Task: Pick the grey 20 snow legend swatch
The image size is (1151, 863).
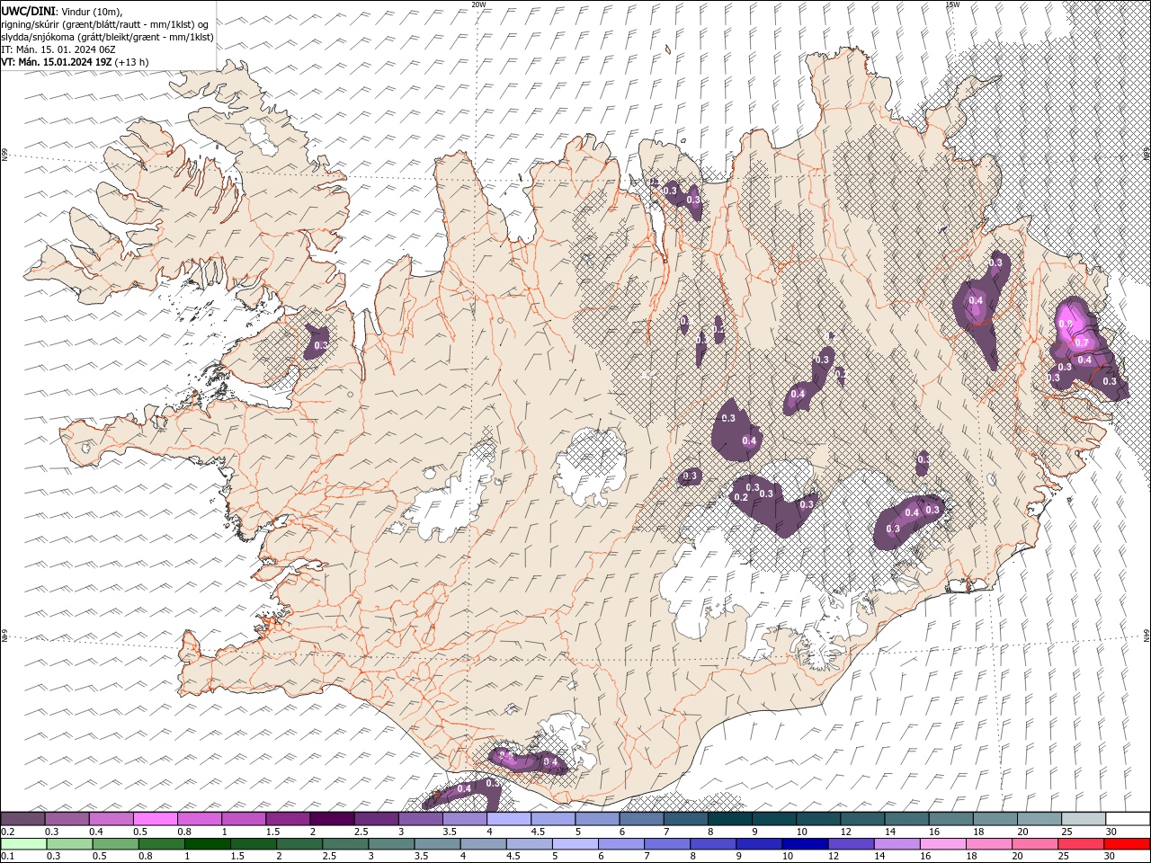Action: pyautogui.click(x=1039, y=819)
